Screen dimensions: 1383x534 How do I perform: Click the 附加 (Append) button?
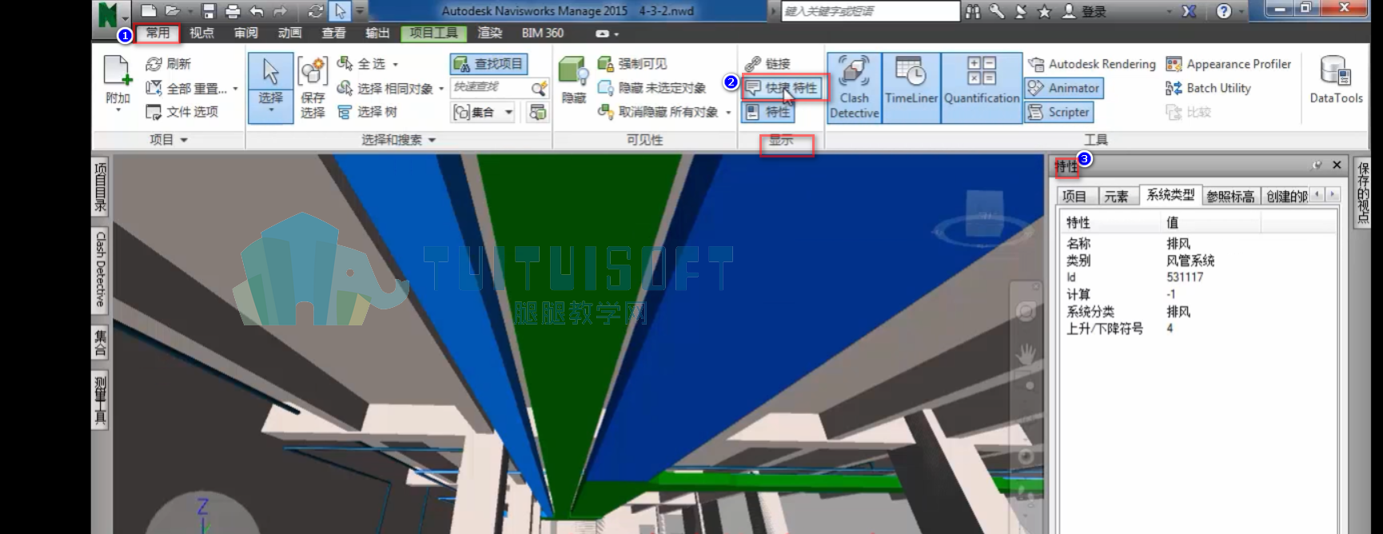[x=118, y=83]
